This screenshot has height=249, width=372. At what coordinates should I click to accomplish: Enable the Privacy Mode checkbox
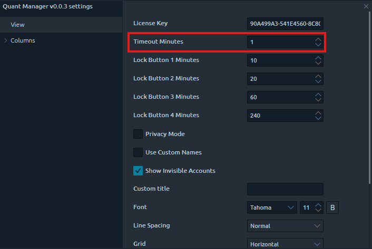[x=138, y=134]
